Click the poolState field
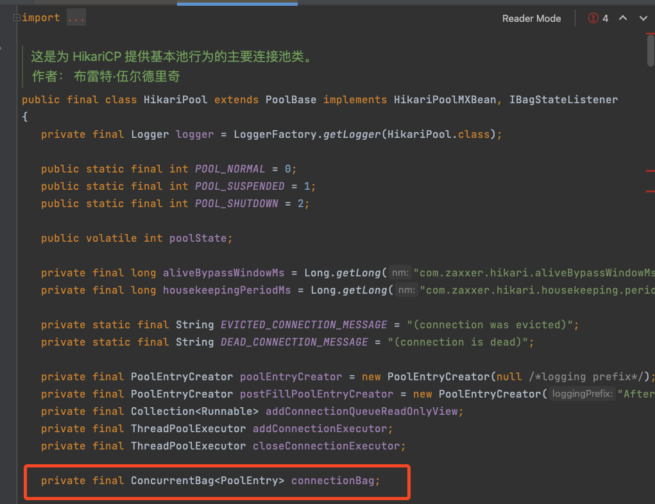The image size is (655, 504). [198, 239]
